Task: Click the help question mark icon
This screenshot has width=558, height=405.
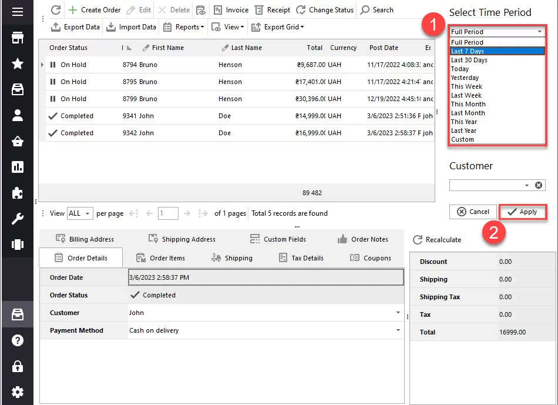Action: click(18, 340)
